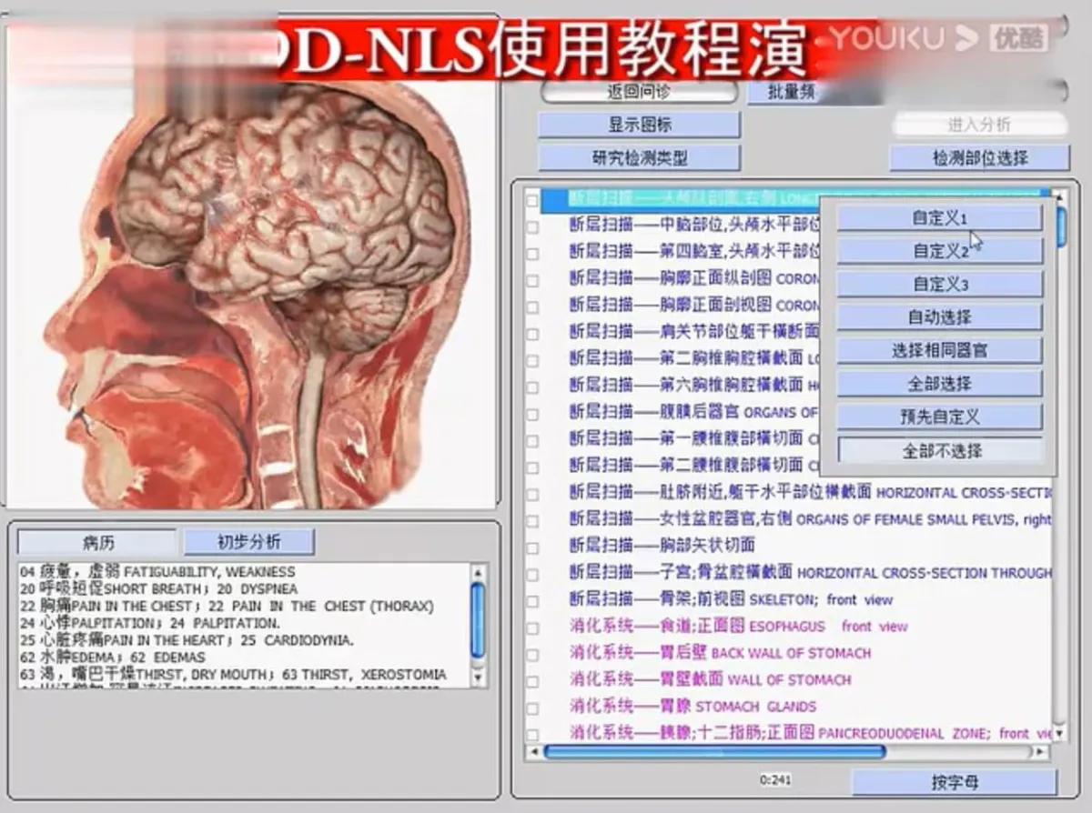This screenshot has height=813, width=1092.
Task: Click the 显示图标 button
Action: (639, 125)
